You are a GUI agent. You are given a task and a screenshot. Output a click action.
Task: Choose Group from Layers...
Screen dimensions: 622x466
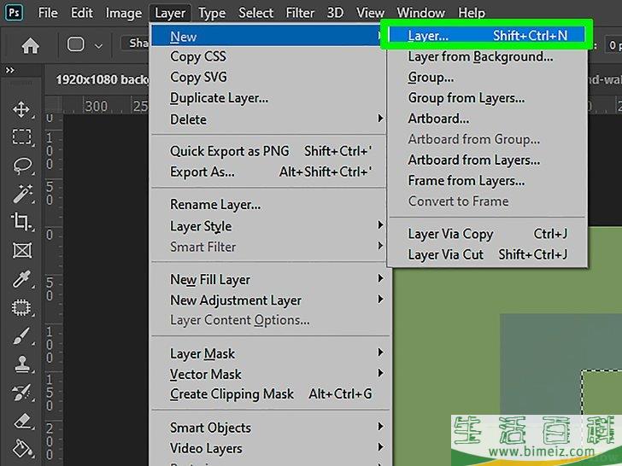[x=487, y=98]
